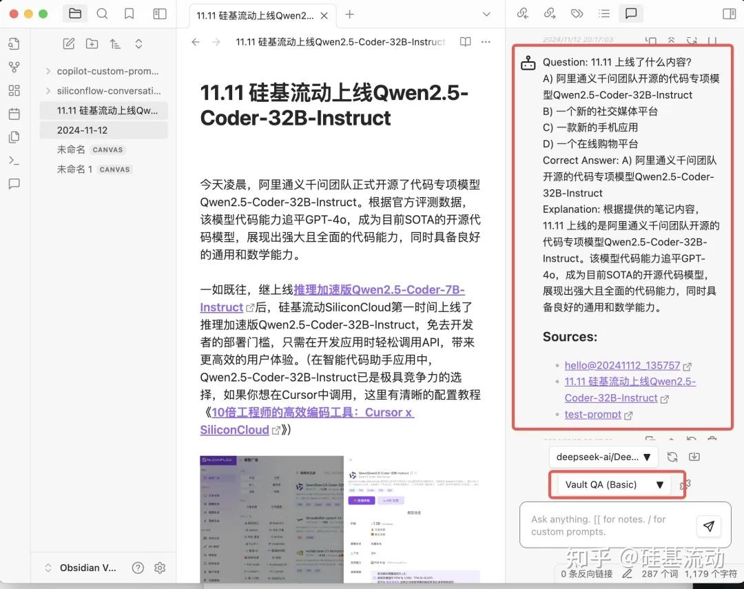Open the test-prompt source link
Screen dimensions: 744x589
click(593, 414)
